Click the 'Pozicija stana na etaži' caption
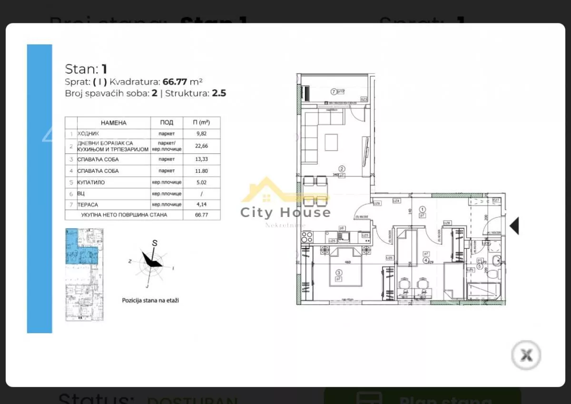Screen dimensions: 571x404 point(150,301)
